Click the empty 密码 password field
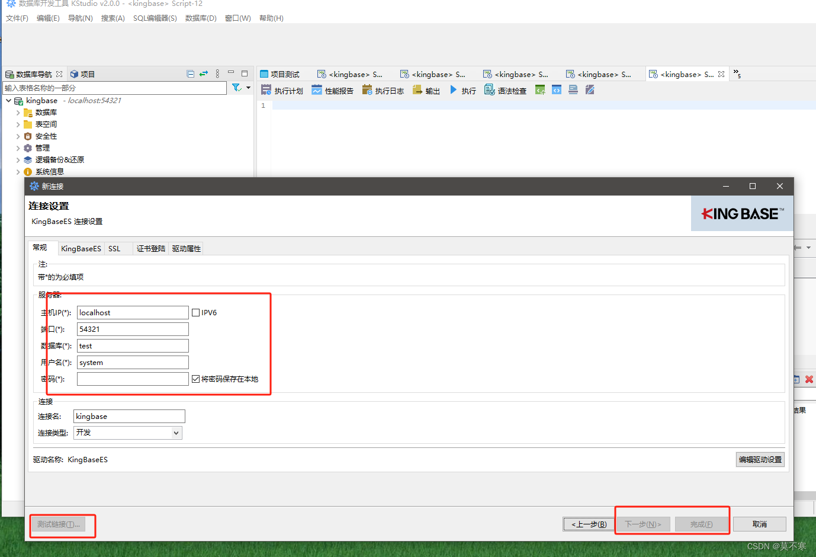The height and width of the screenshot is (557, 816). (133, 379)
